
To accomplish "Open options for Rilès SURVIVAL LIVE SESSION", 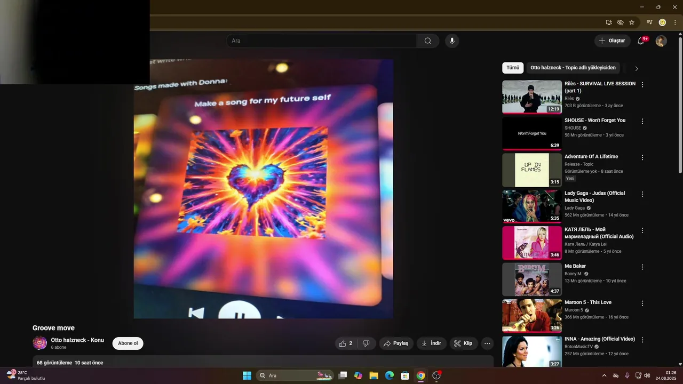I will point(642,85).
